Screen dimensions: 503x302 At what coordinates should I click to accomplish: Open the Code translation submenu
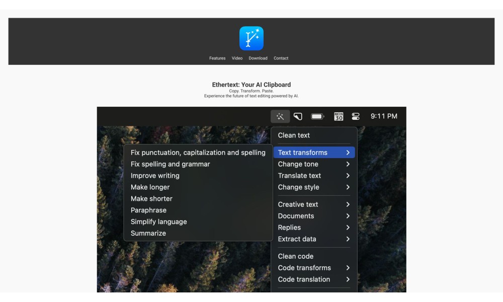(314, 279)
